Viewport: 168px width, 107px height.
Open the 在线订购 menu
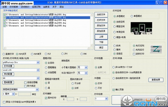(x=36, y=7)
